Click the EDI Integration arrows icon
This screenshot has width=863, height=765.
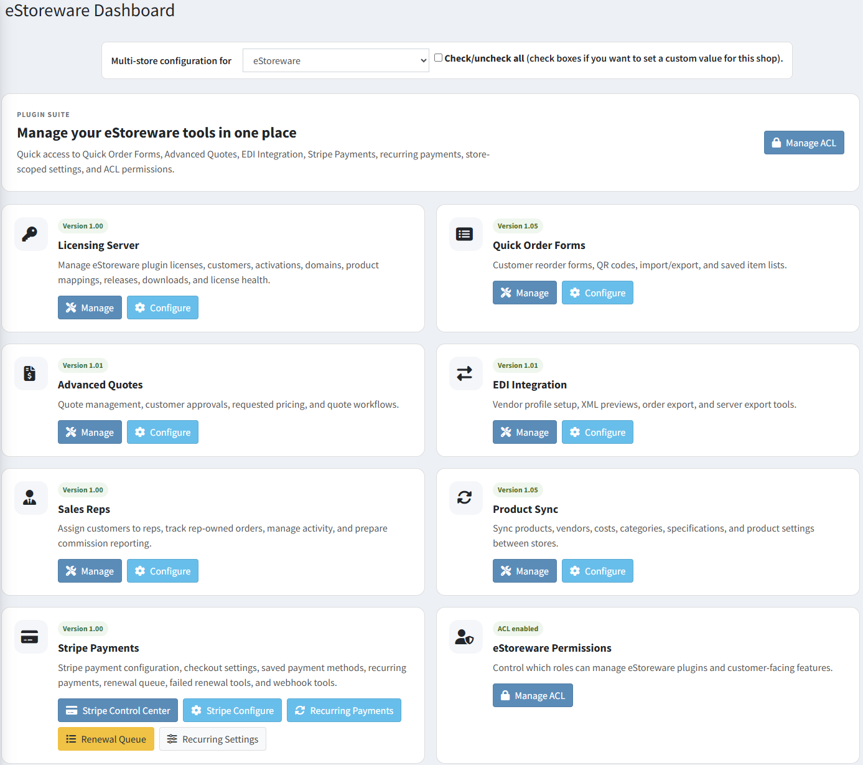tap(465, 373)
